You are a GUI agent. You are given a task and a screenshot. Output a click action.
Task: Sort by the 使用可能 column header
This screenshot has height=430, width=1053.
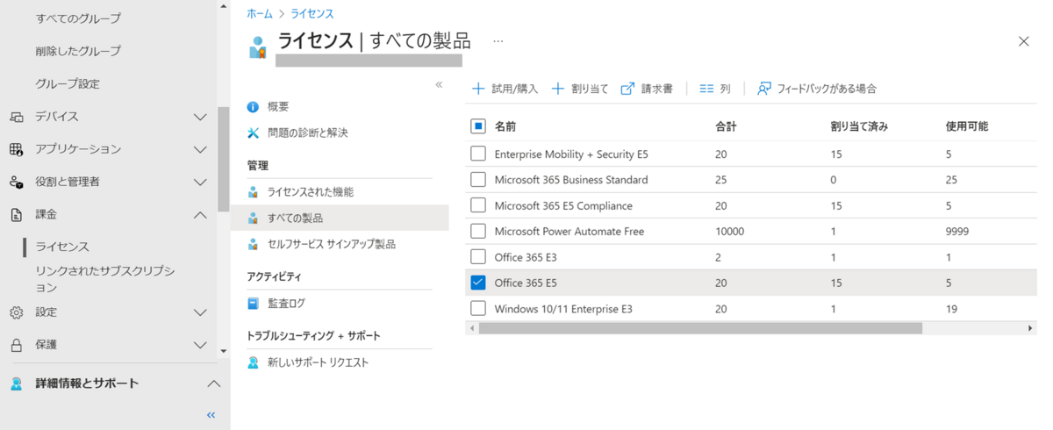pos(967,126)
